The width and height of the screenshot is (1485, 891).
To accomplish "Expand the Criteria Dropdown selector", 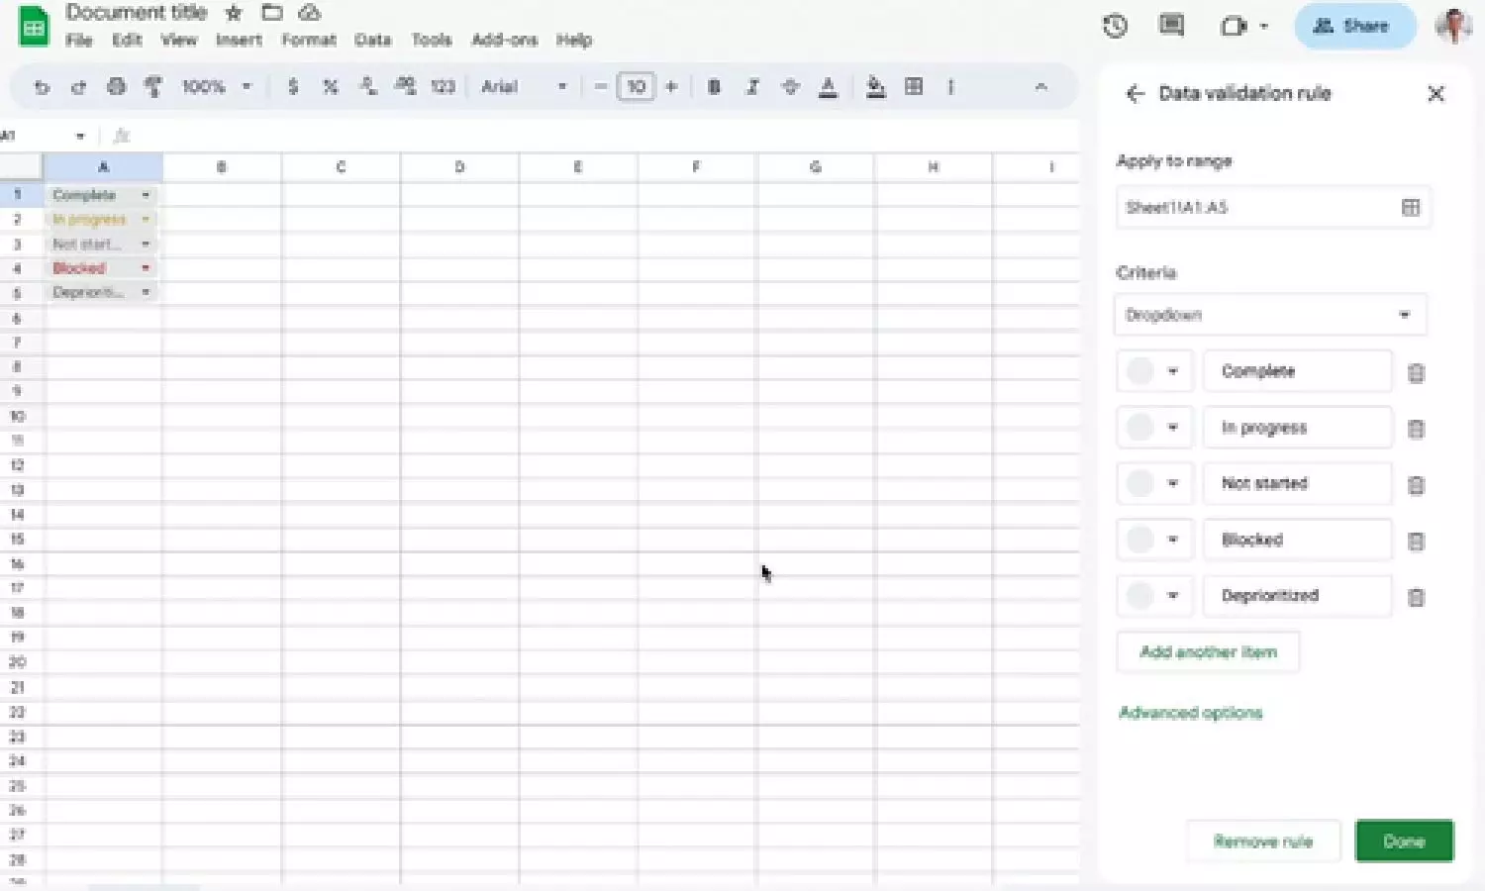I will 1270,315.
